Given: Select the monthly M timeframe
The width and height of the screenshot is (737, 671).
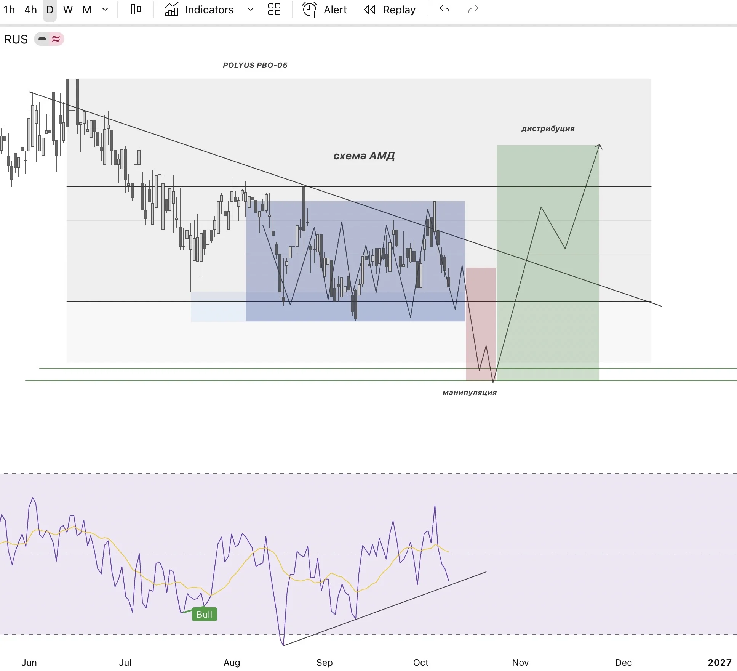Looking at the screenshot, I should point(87,10).
